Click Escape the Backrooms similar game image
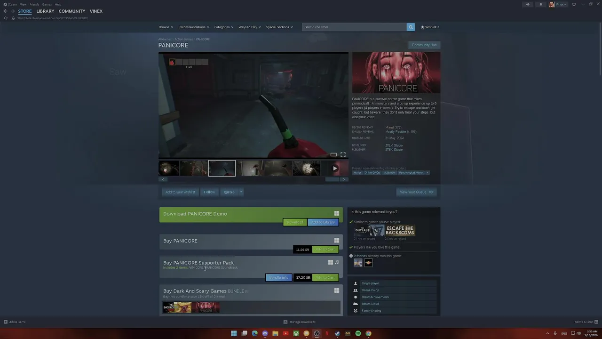This screenshot has height=339, width=602. point(400,230)
